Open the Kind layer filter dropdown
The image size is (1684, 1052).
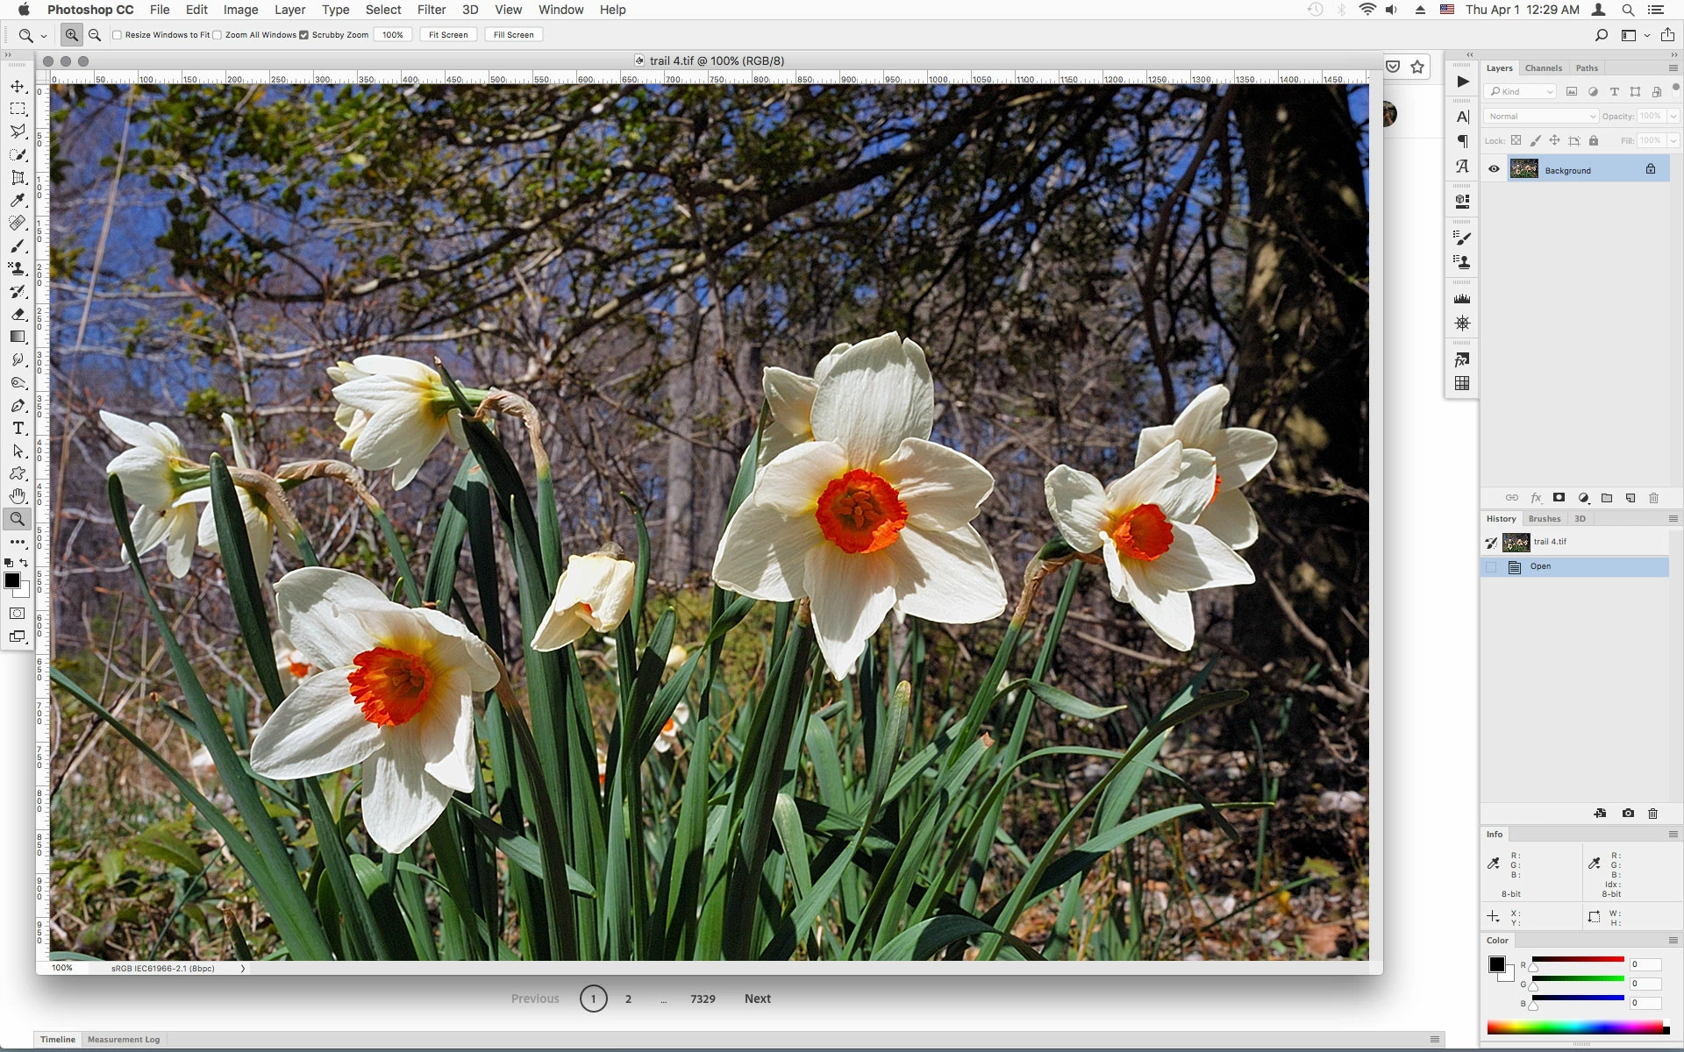1521,91
